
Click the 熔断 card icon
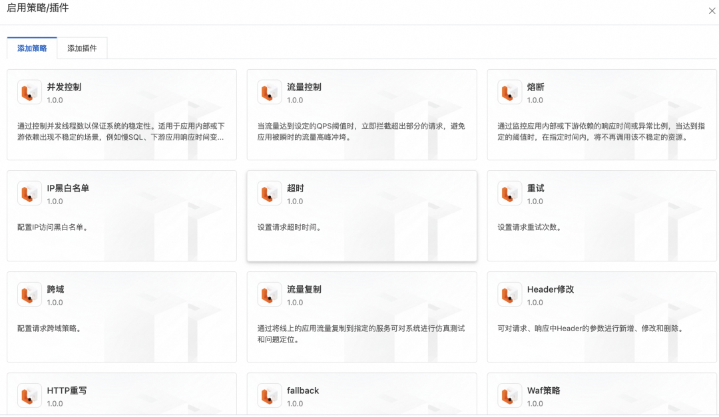pos(509,92)
